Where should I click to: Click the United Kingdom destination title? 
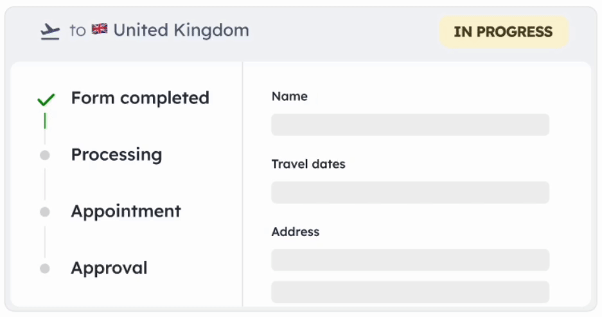[181, 30]
